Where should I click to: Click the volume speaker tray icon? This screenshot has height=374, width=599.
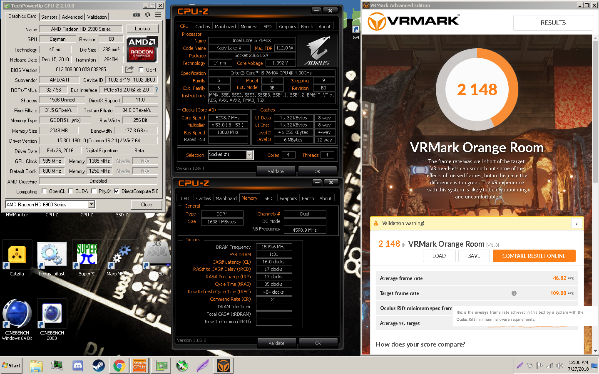pos(560,366)
